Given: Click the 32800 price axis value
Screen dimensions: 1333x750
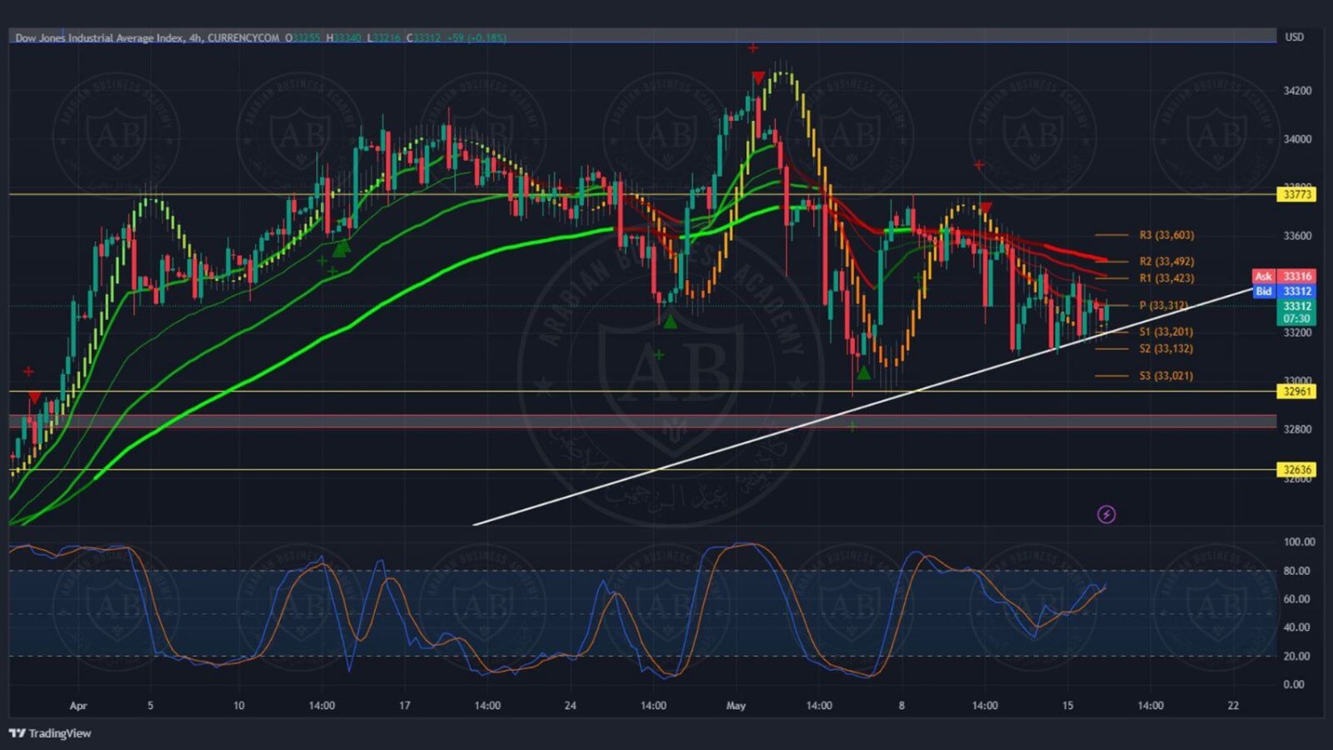Looking at the screenshot, I should (x=1297, y=429).
